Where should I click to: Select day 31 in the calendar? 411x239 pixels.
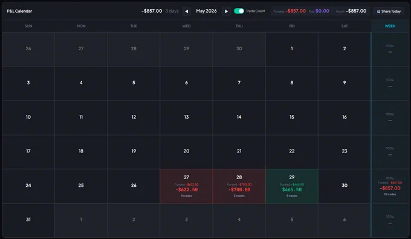click(x=28, y=220)
